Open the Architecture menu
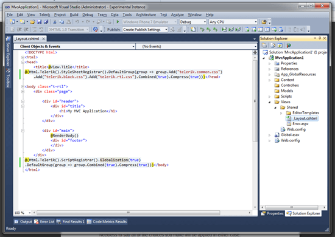The image size is (335, 237). tap(146, 15)
